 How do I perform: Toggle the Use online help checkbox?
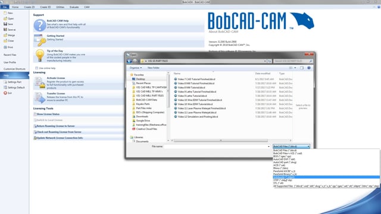pos(37,68)
